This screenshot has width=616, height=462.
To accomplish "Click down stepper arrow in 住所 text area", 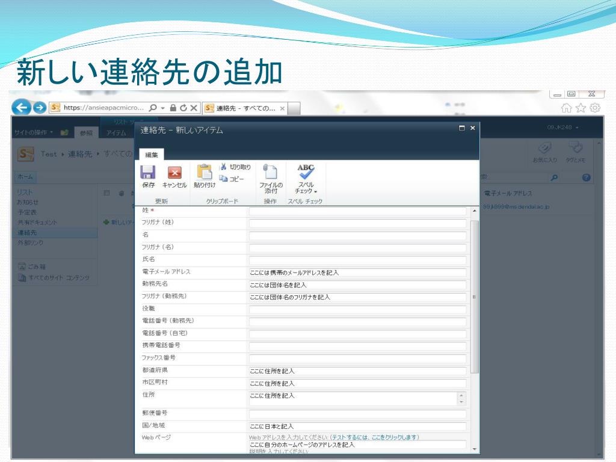I will [461, 402].
